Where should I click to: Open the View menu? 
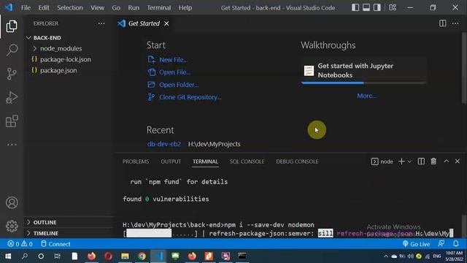pos(97,8)
